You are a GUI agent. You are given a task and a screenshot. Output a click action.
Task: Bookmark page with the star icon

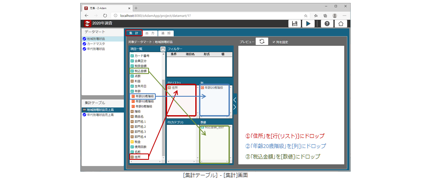pyautogui.click(x=306, y=16)
